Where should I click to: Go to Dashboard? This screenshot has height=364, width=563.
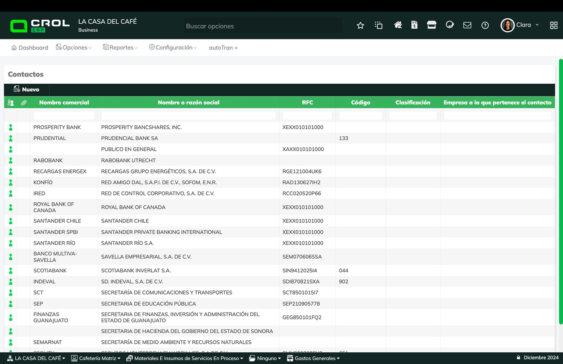coord(30,47)
